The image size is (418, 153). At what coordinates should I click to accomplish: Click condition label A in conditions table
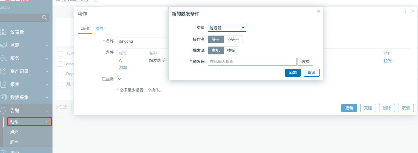120,60
